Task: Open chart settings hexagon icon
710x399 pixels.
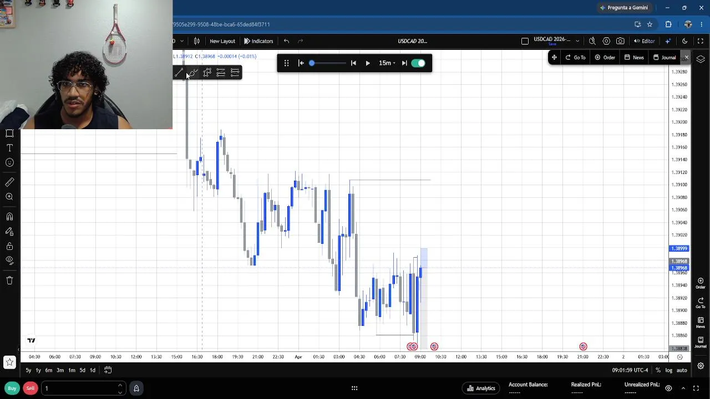Action: (606, 41)
